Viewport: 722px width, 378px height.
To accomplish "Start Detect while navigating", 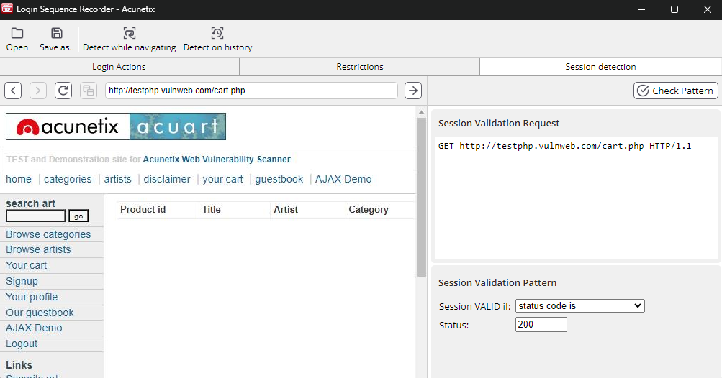I will click(x=130, y=40).
